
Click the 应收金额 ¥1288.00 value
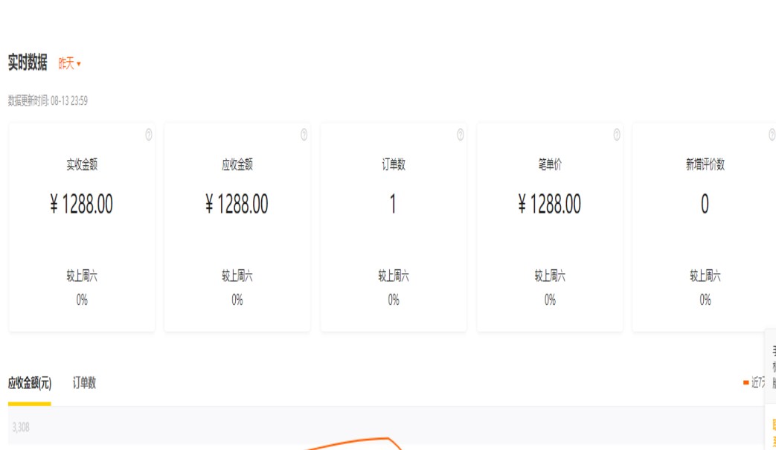pyautogui.click(x=237, y=205)
